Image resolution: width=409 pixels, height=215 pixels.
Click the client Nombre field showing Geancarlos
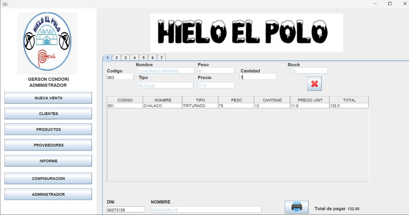[206, 210]
